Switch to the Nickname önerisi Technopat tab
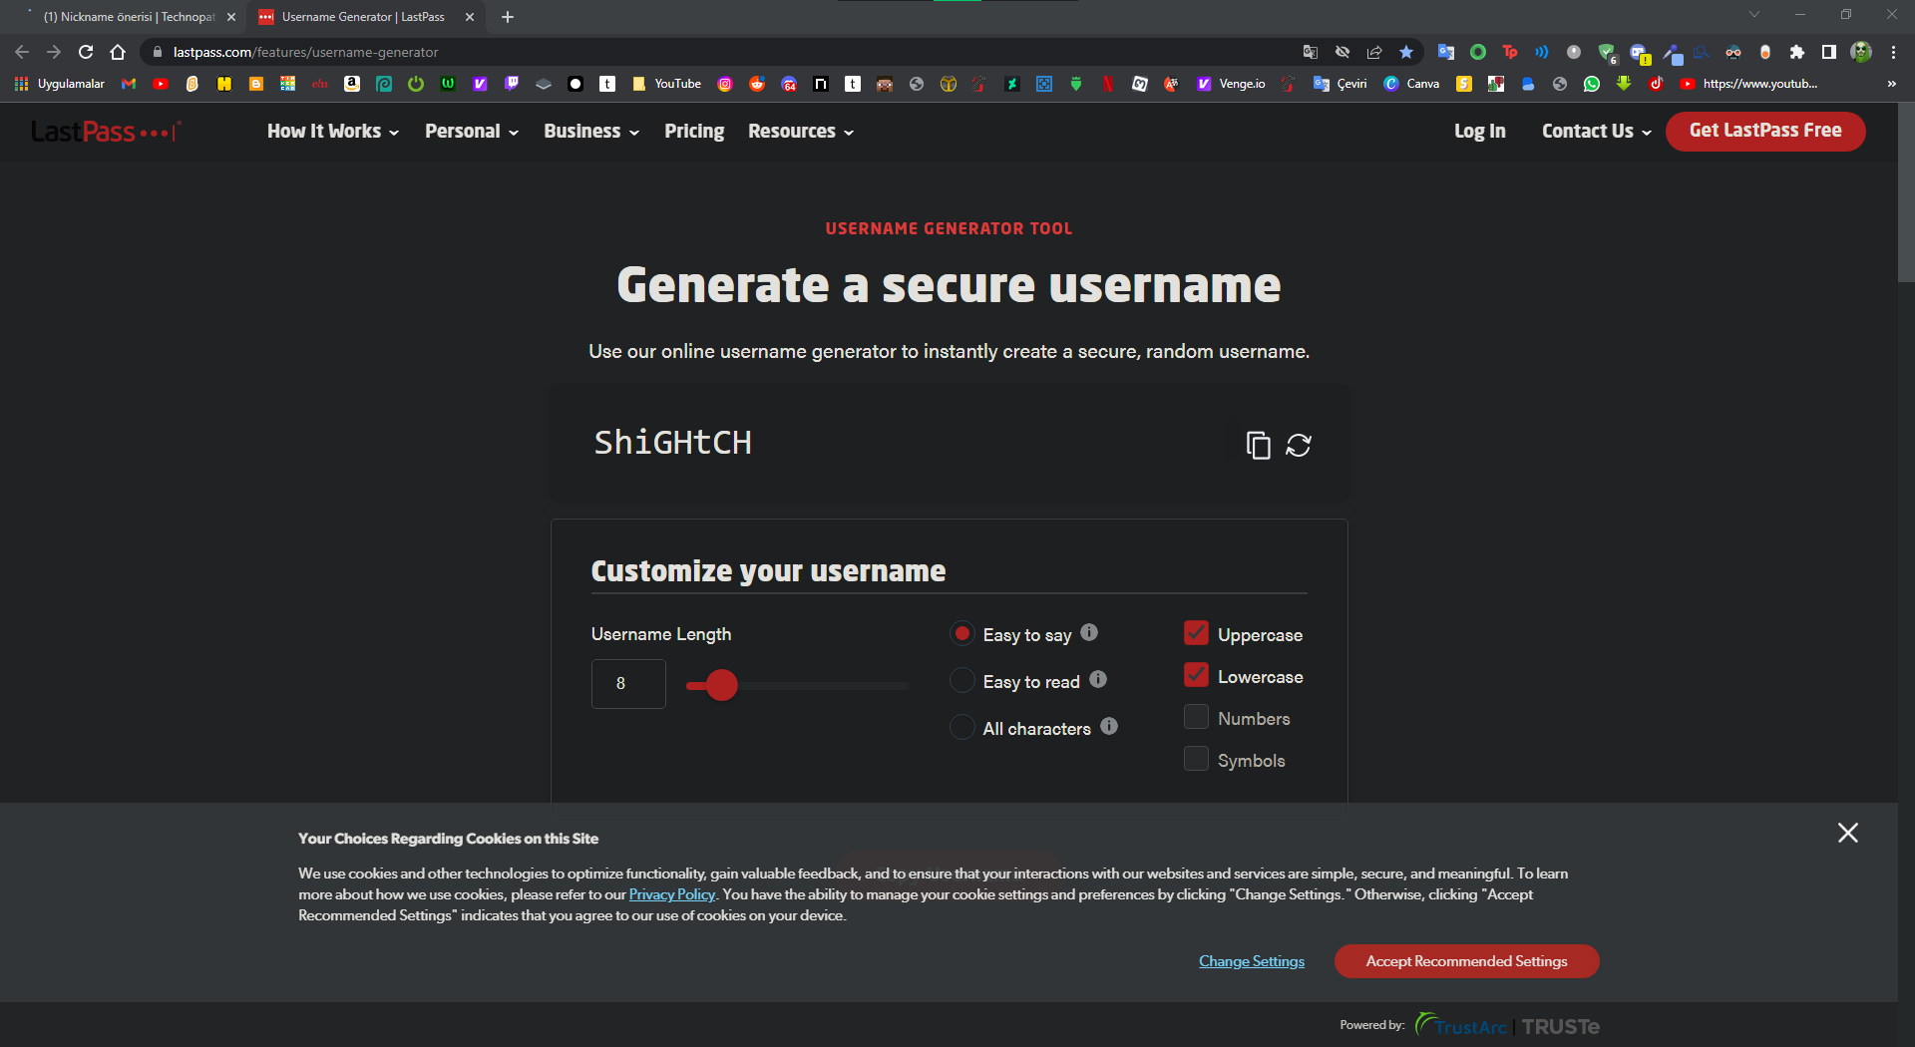This screenshot has height=1047, width=1915. coord(130,17)
